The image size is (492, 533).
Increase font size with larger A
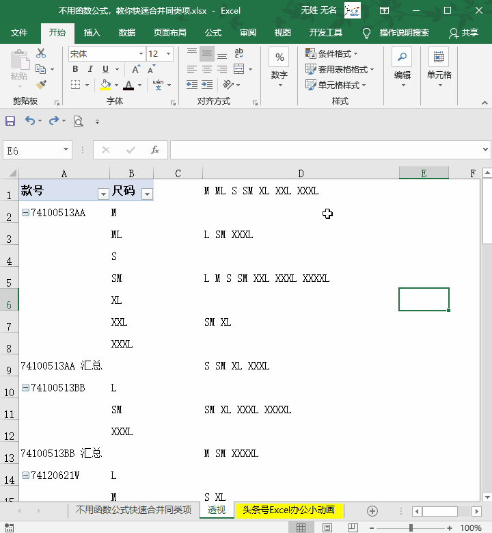coord(136,69)
